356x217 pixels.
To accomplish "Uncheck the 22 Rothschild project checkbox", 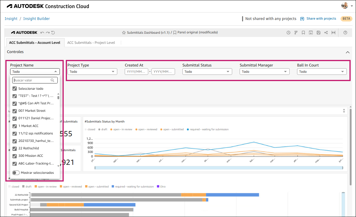I will click(15, 148).
